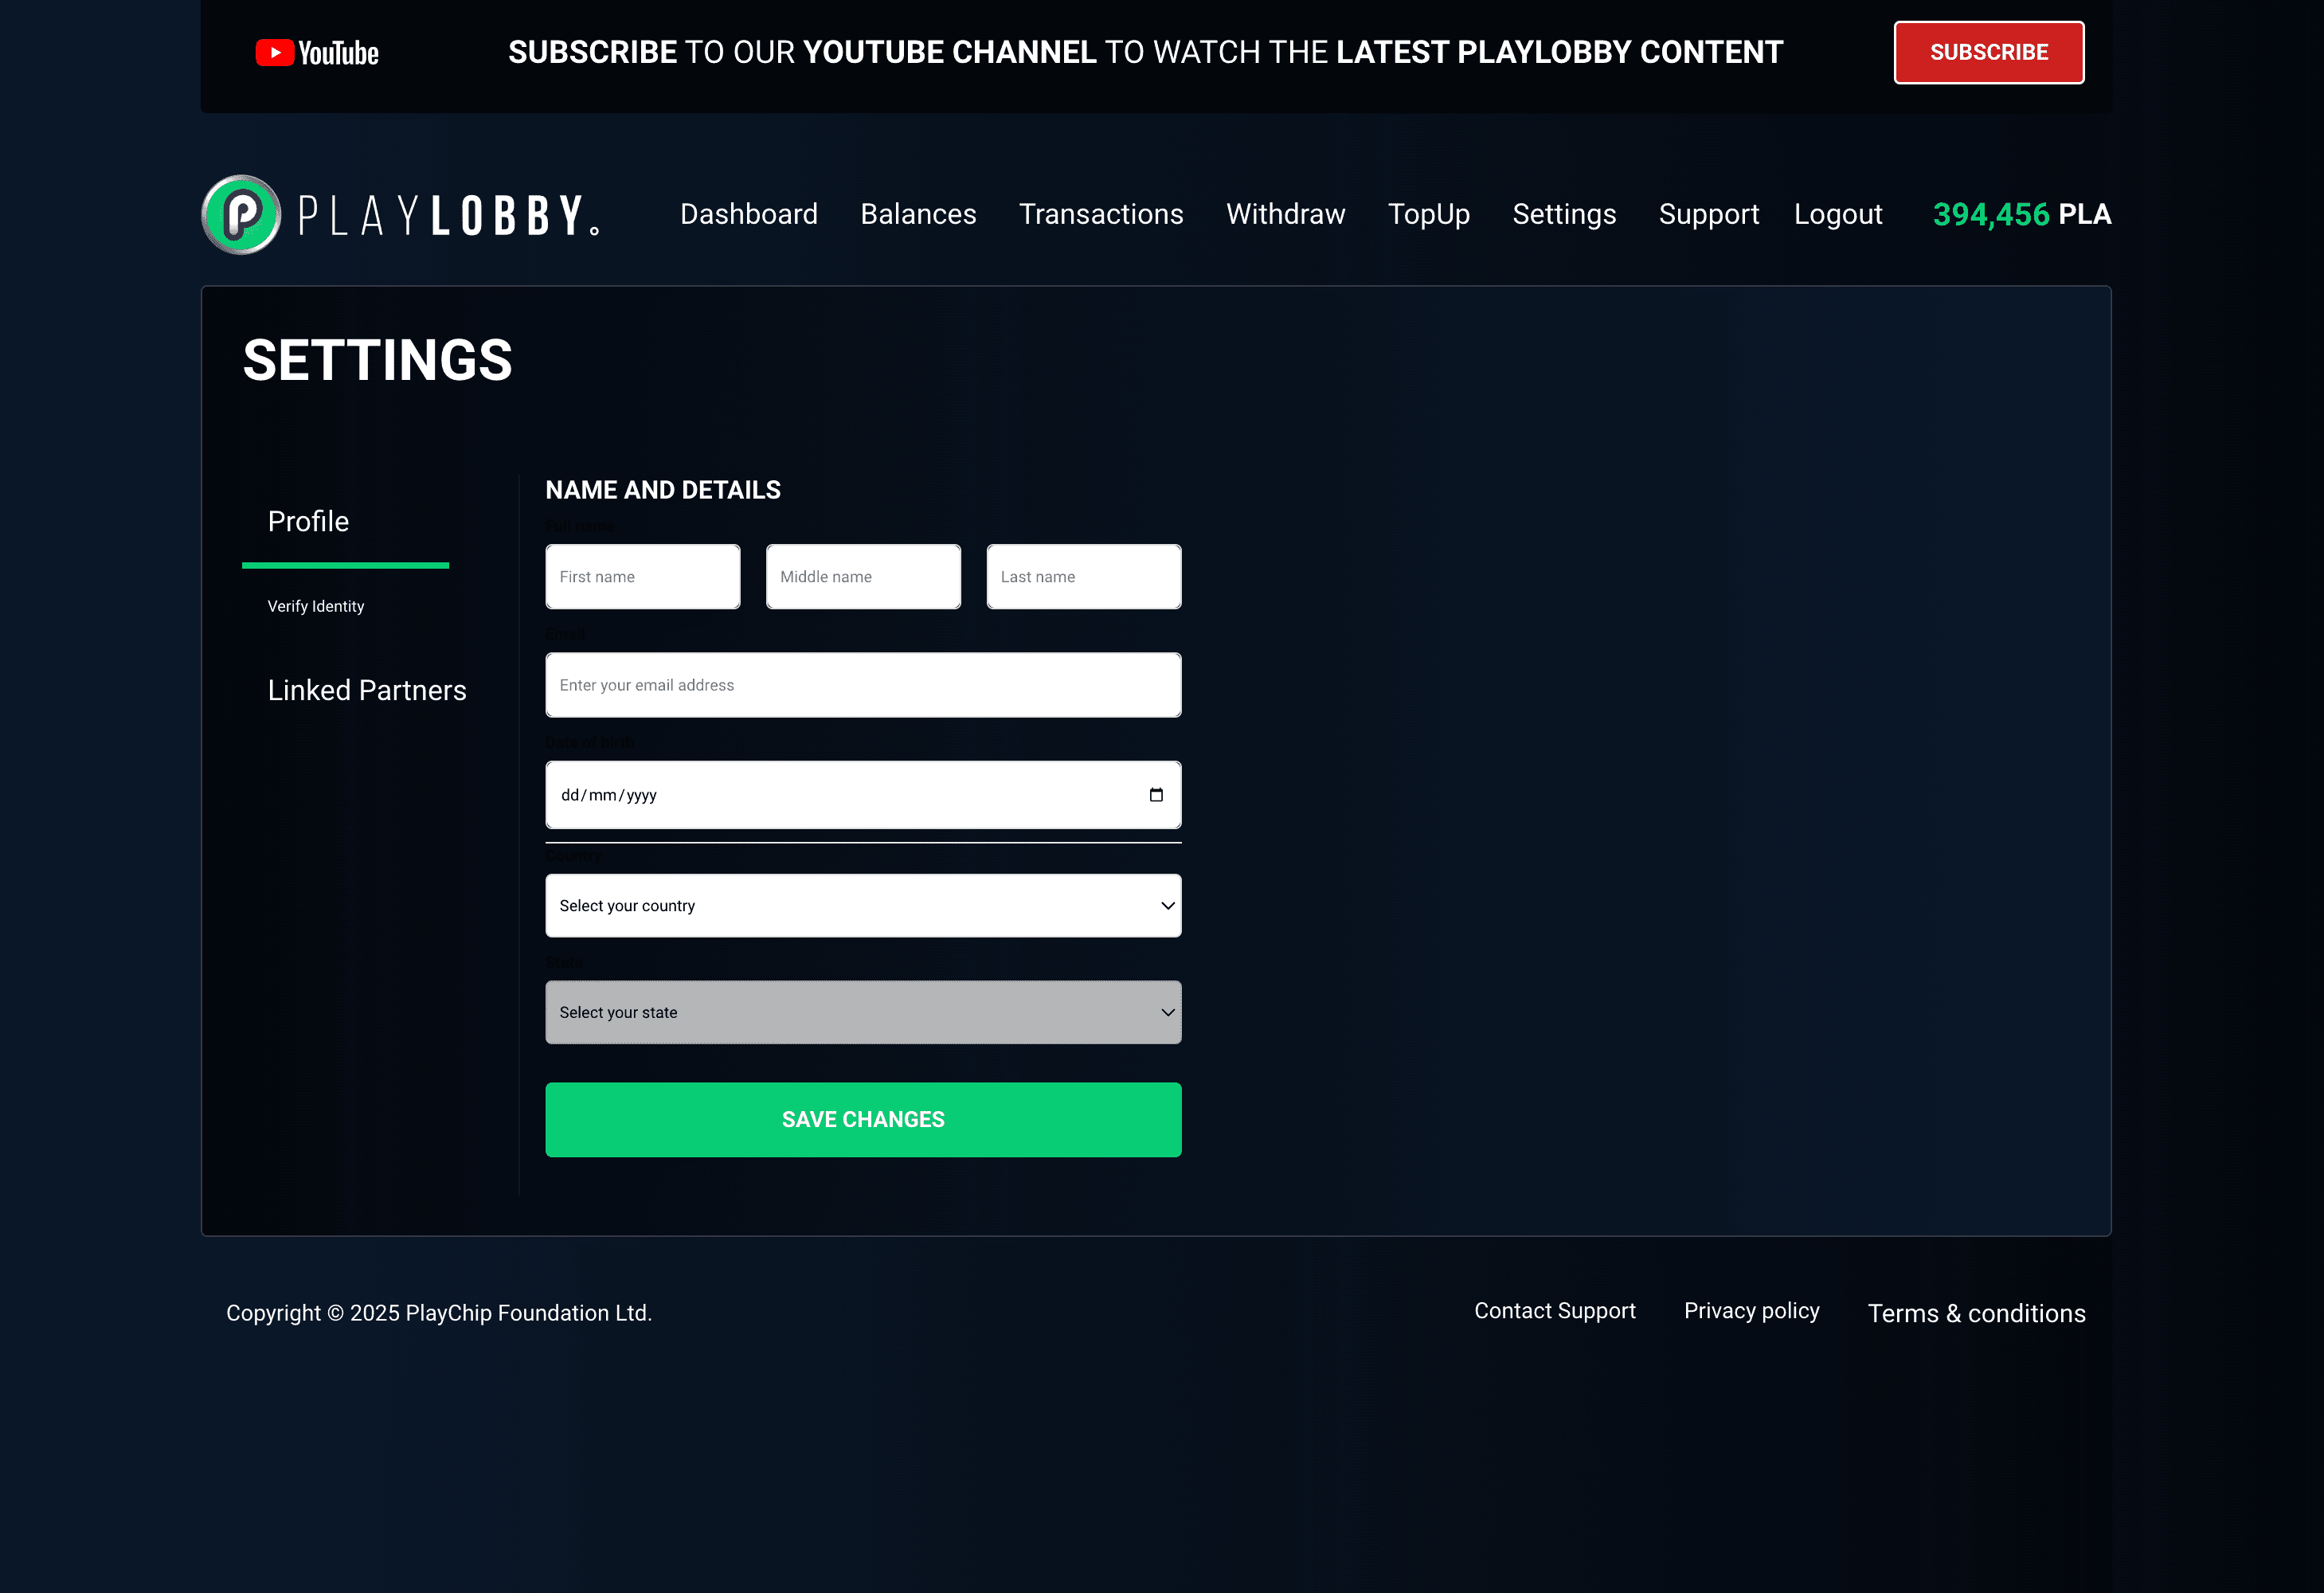
Task: Click Contact Support in the footer
Action: click(x=1554, y=1310)
